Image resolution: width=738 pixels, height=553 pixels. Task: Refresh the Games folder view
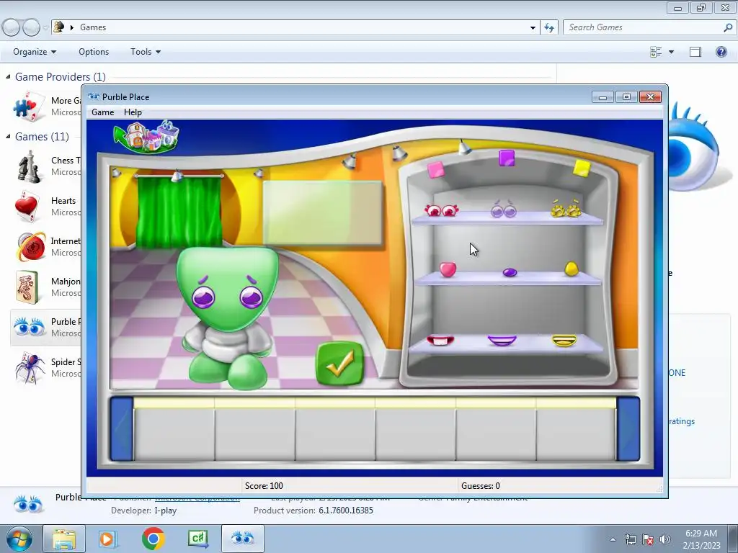(548, 28)
